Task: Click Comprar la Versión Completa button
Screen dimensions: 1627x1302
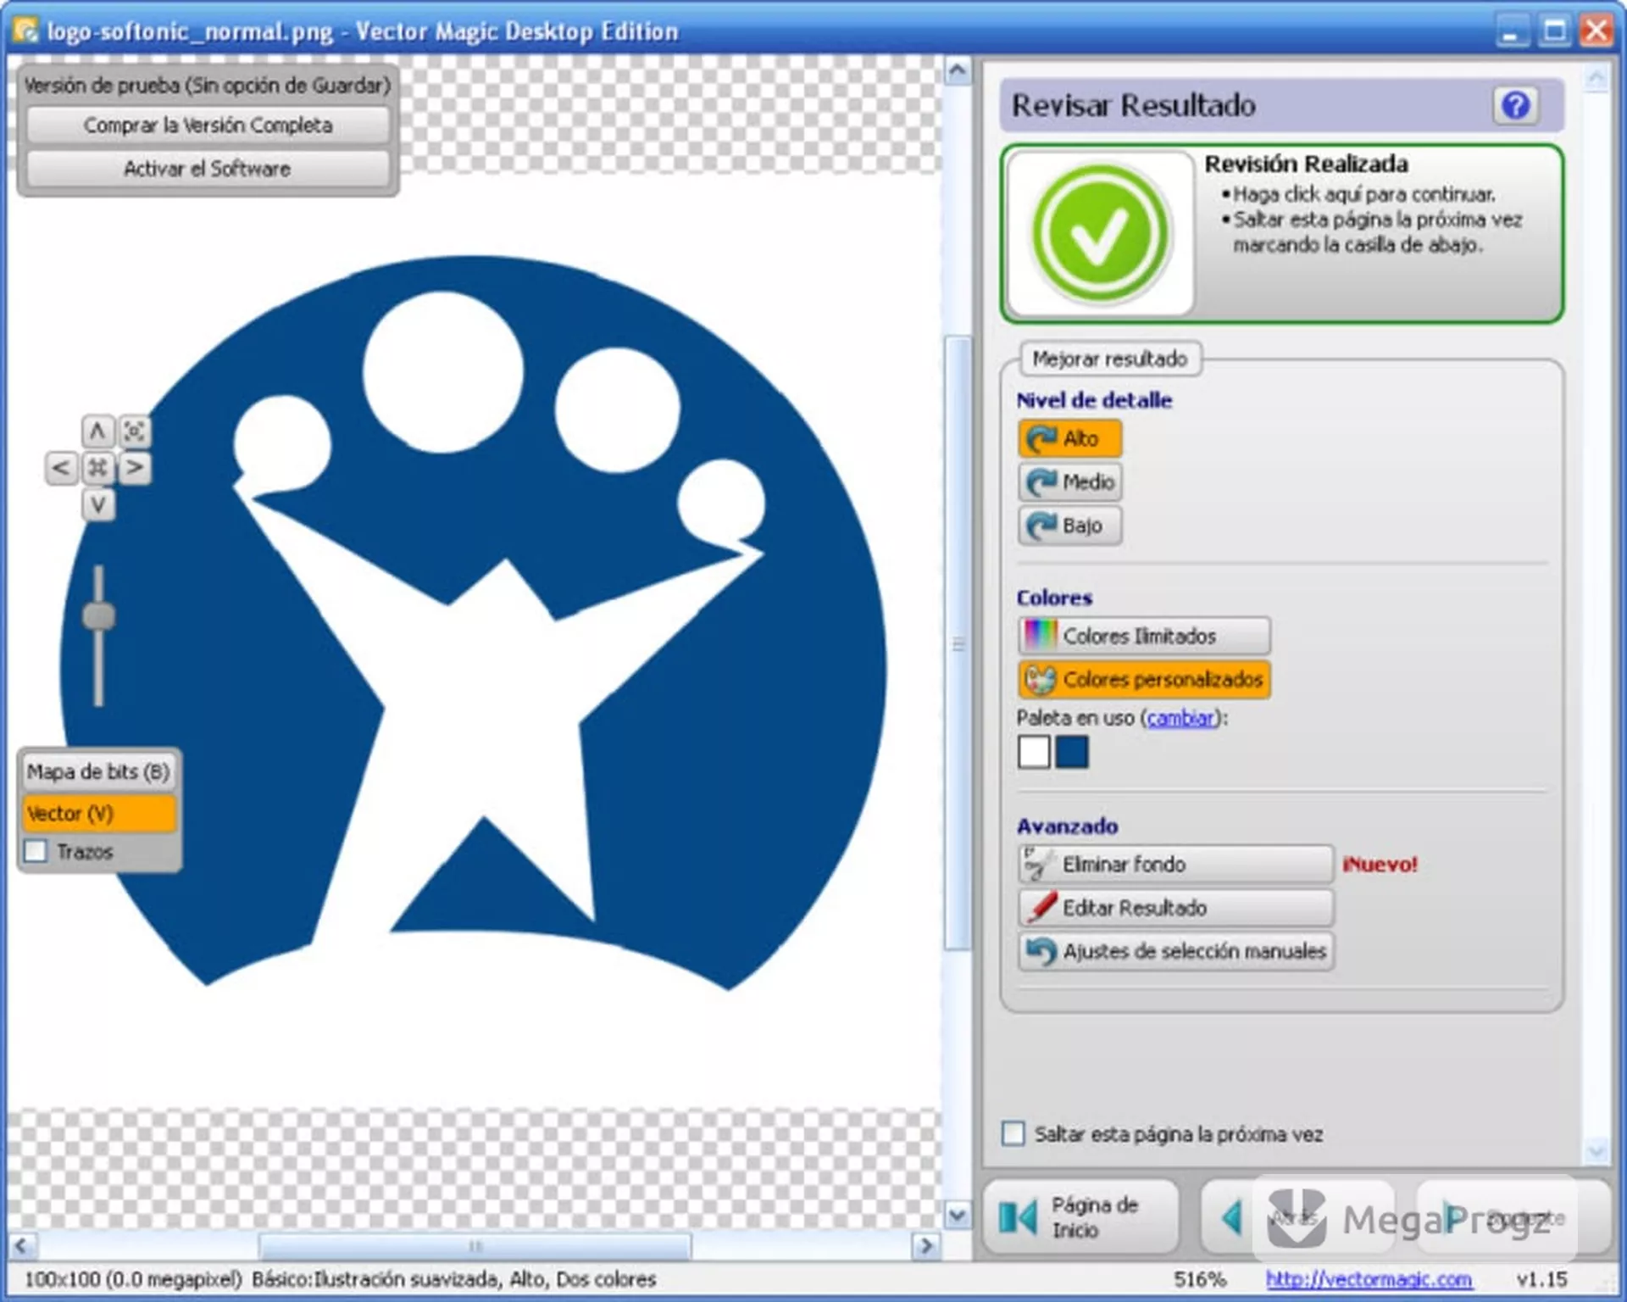Action: click(x=208, y=125)
